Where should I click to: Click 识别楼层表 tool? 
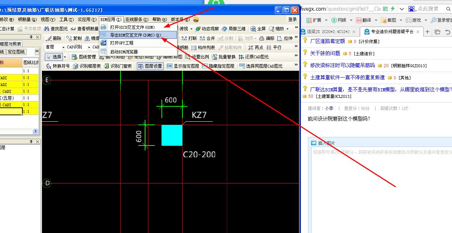pos(87,66)
